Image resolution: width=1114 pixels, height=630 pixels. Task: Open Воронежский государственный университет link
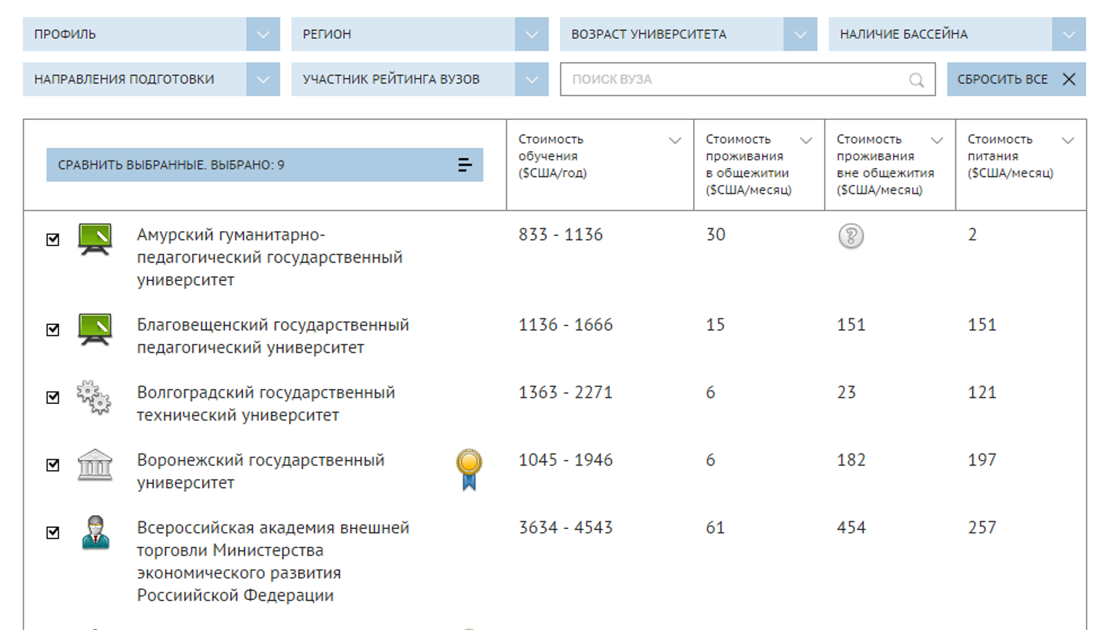coord(261,471)
